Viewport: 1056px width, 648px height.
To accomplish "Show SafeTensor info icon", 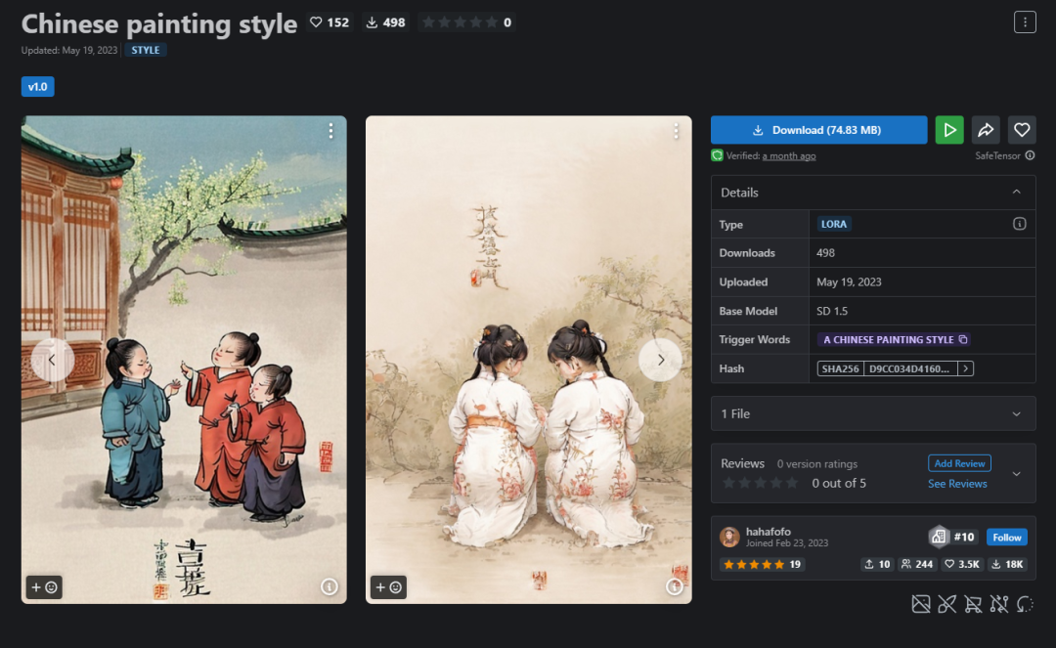I will click(1030, 155).
